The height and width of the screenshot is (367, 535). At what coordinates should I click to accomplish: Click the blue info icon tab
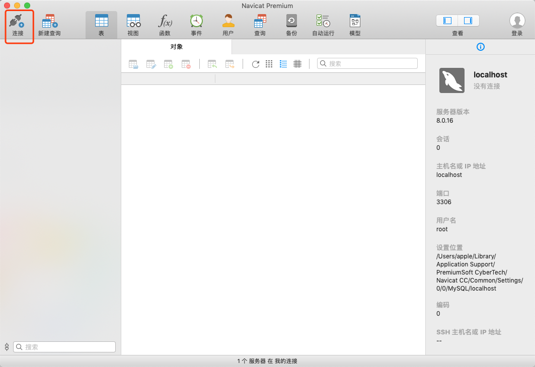tap(481, 47)
